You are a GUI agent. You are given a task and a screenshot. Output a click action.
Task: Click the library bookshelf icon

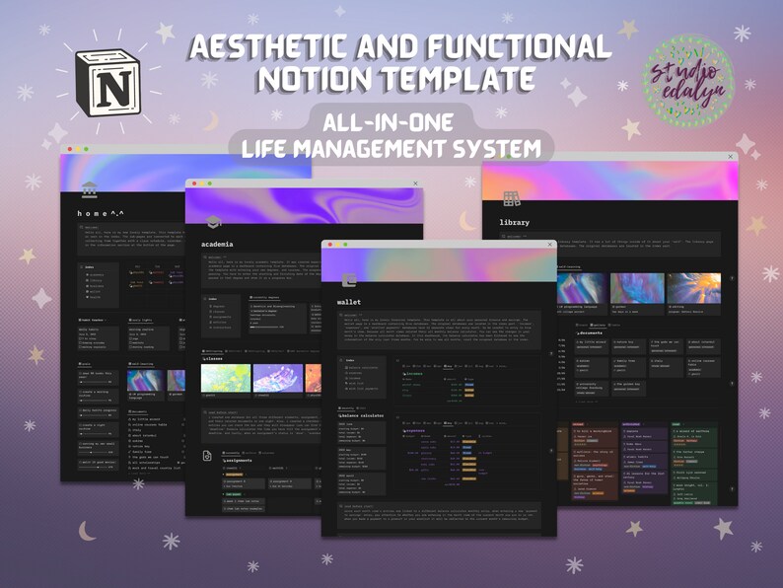511,199
